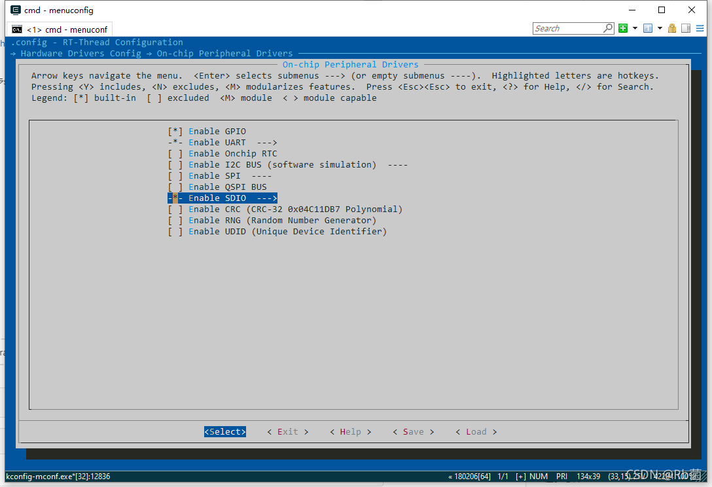Click the '[+]' indicator in the status bar

(x=521, y=476)
